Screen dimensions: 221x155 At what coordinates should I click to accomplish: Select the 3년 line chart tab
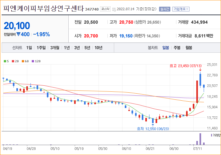coord(77,48)
